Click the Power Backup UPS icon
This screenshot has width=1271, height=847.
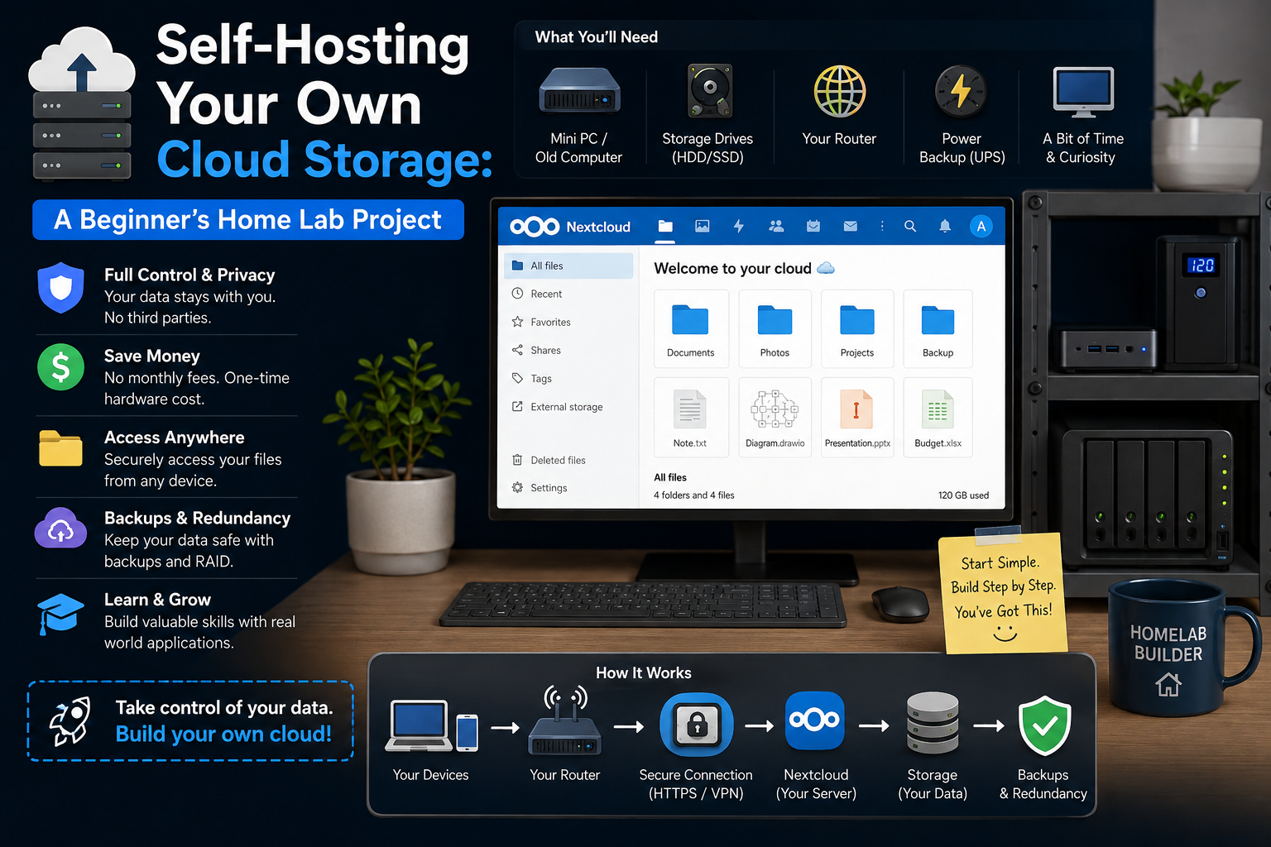961,91
